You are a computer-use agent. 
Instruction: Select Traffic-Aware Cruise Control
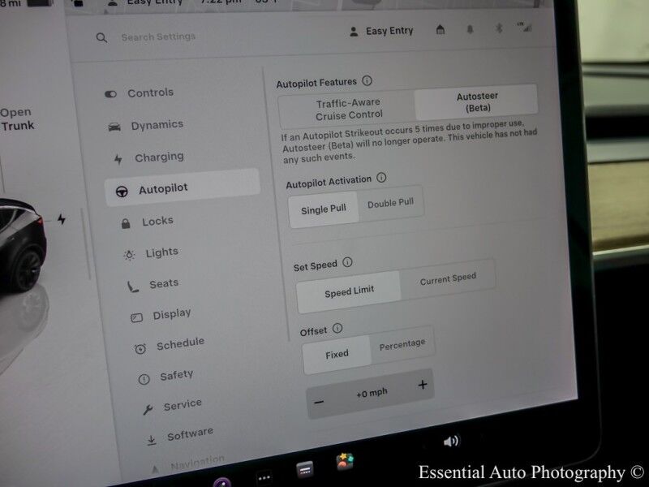[348, 110]
